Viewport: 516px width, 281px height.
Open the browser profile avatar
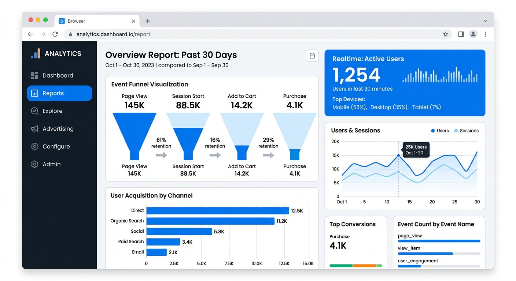tap(473, 34)
